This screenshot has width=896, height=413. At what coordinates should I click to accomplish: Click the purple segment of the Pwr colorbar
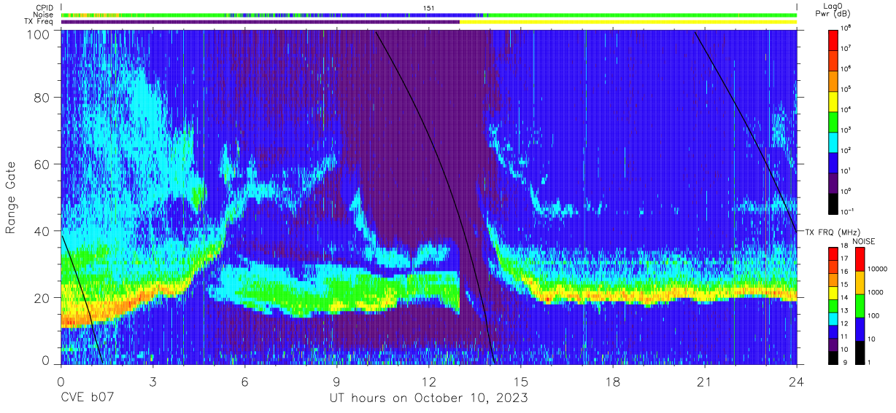tap(833, 182)
